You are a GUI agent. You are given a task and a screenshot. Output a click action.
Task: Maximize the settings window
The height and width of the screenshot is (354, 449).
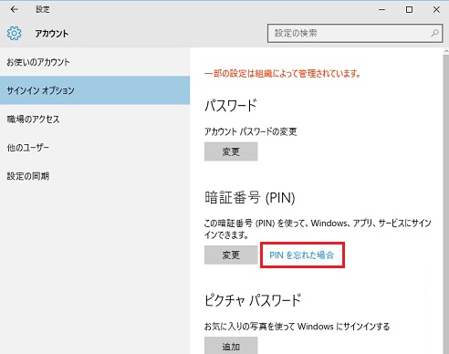[410, 9]
